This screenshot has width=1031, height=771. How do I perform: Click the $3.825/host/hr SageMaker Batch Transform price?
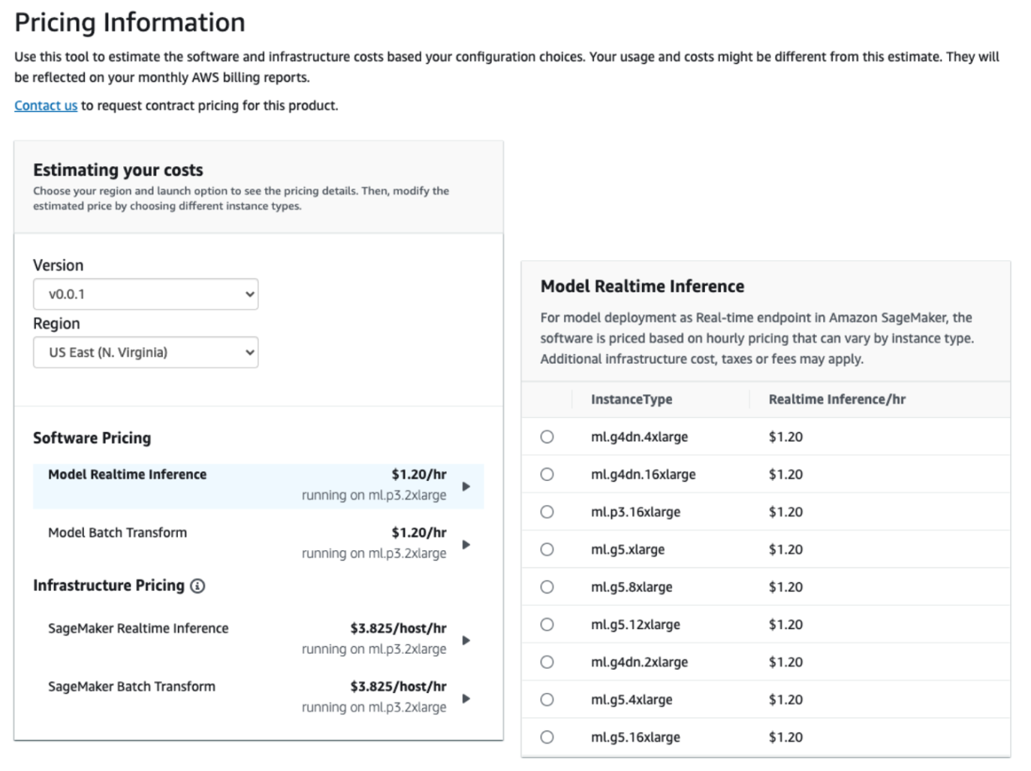click(x=399, y=686)
